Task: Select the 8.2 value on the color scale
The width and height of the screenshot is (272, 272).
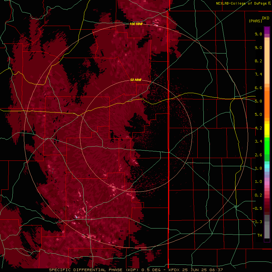Action: 258,61
